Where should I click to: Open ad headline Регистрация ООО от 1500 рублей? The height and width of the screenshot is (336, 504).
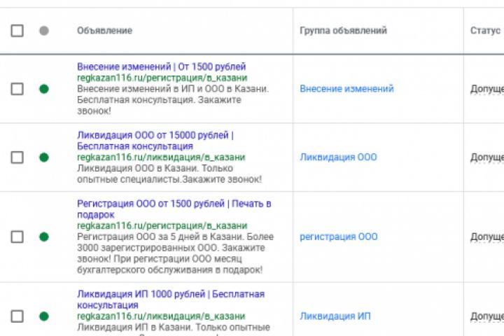point(174,204)
